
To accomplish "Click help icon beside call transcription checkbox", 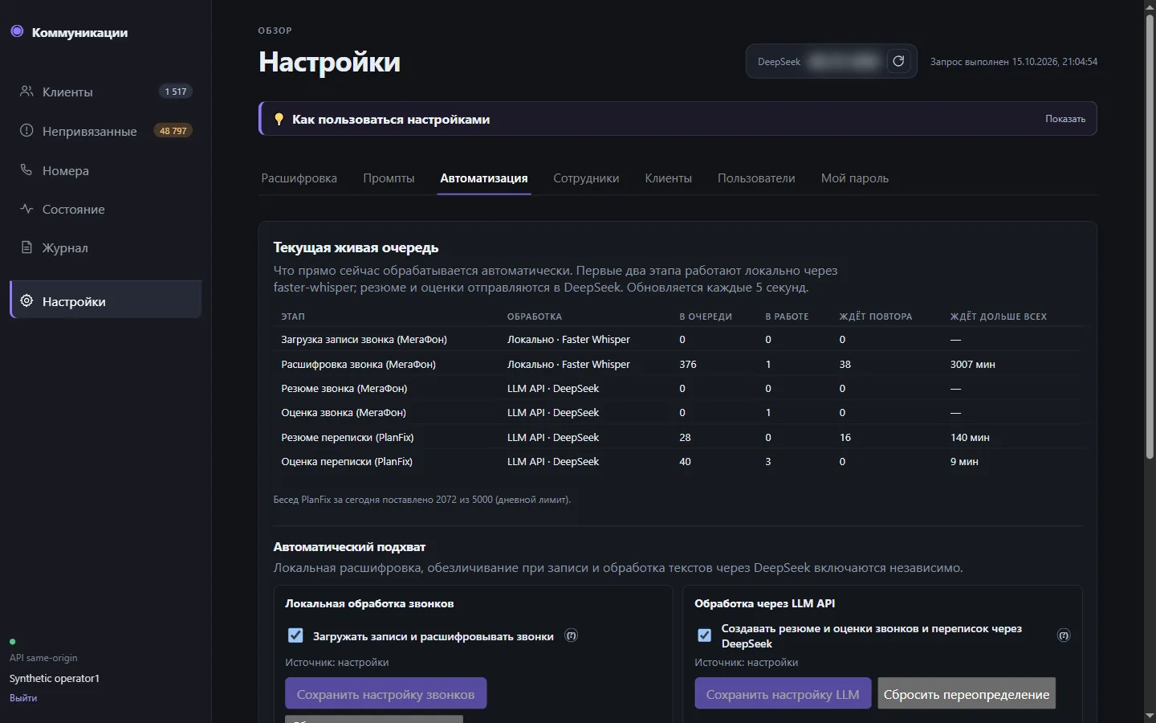I will 571,635.
